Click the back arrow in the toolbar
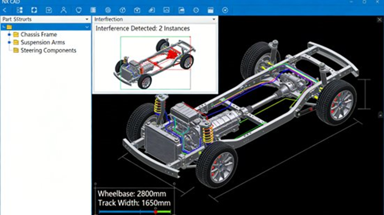The image size is (384, 215). (x=5, y=10)
